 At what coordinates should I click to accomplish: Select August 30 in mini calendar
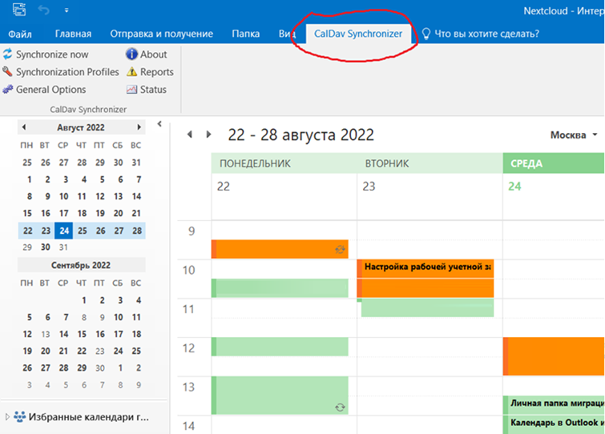[x=46, y=247]
